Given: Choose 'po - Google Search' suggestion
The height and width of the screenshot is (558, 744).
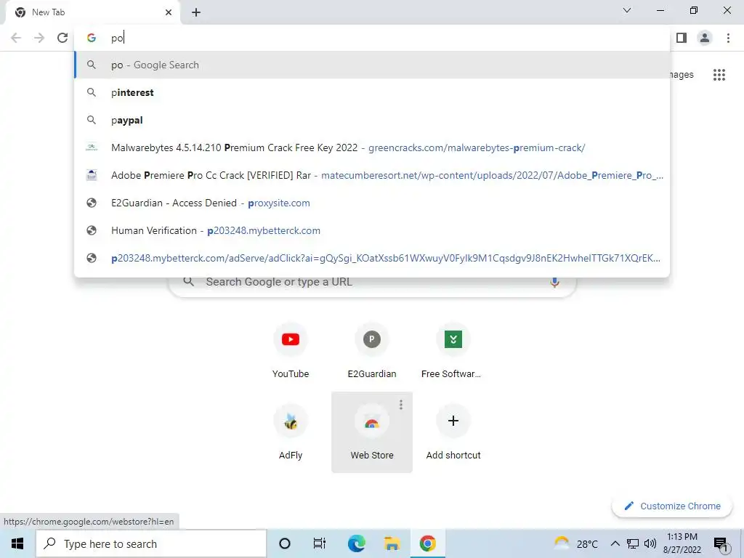Looking at the screenshot, I should pos(372,65).
